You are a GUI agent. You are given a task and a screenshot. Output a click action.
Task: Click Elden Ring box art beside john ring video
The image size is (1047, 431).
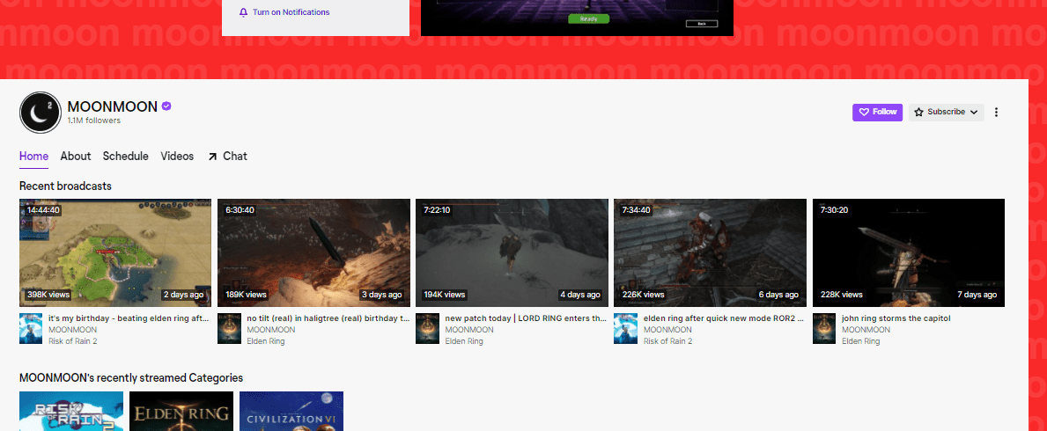[824, 329]
